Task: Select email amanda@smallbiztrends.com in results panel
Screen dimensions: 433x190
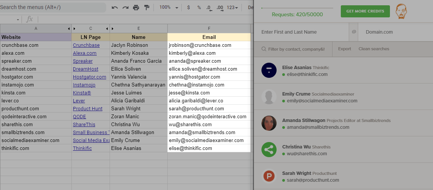Action: tap(318, 127)
